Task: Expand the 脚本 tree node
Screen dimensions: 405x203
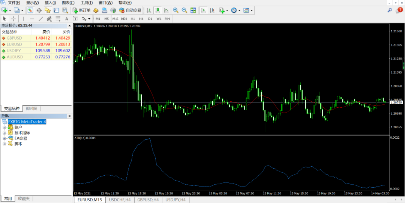Action: coord(4,144)
